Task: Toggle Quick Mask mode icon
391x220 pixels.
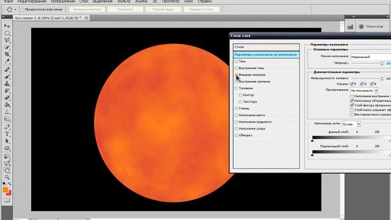Action: 7,200
